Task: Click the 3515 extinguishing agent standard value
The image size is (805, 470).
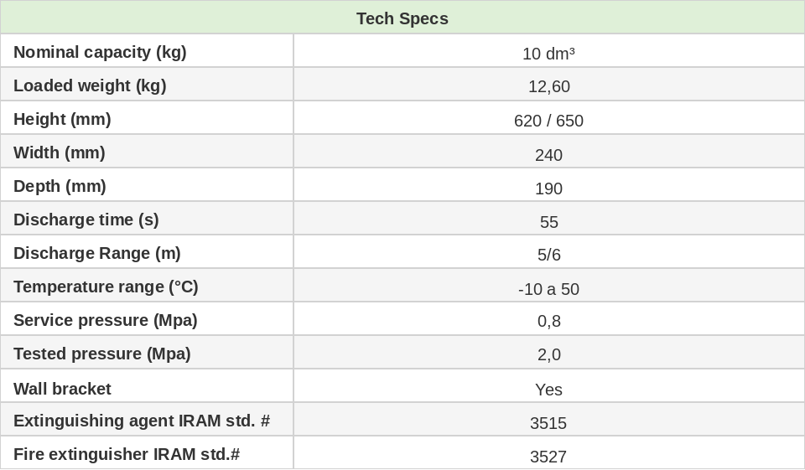Action: click(x=548, y=423)
